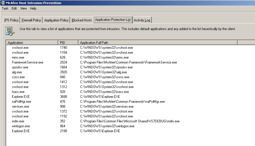
Task: Click the McAfee shield title bar icon
Action: pyautogui.click(x=3, y=3)
